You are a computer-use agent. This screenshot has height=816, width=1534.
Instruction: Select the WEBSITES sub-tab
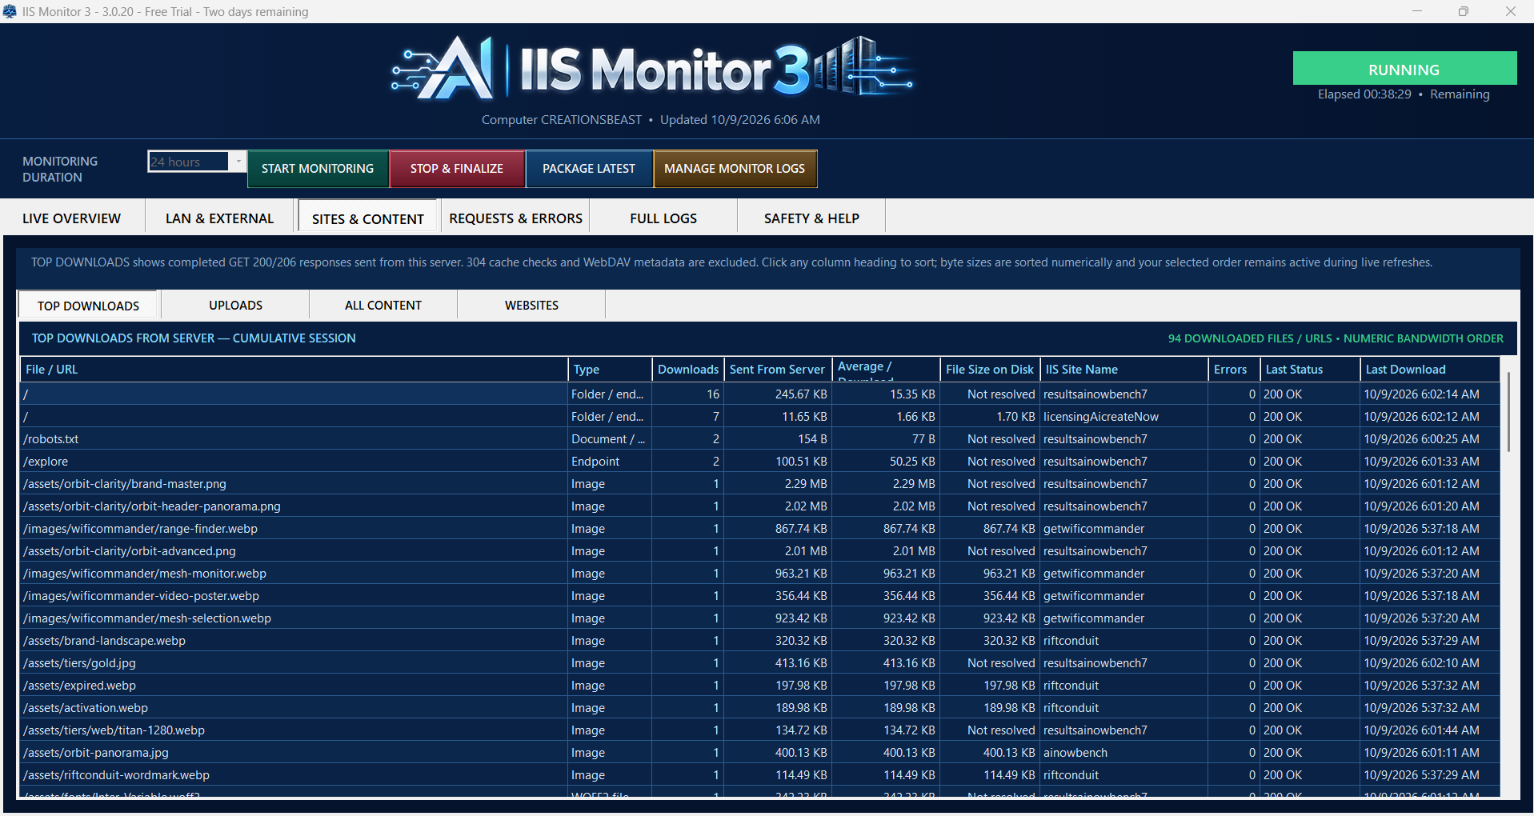coord(531,306)
